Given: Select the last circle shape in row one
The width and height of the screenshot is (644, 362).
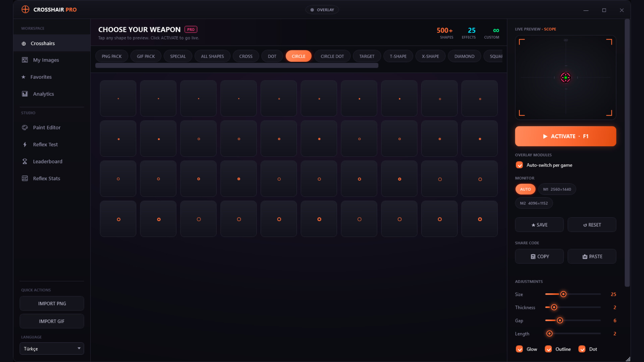Looking at the screenshot, I should (x=480, y=99).
